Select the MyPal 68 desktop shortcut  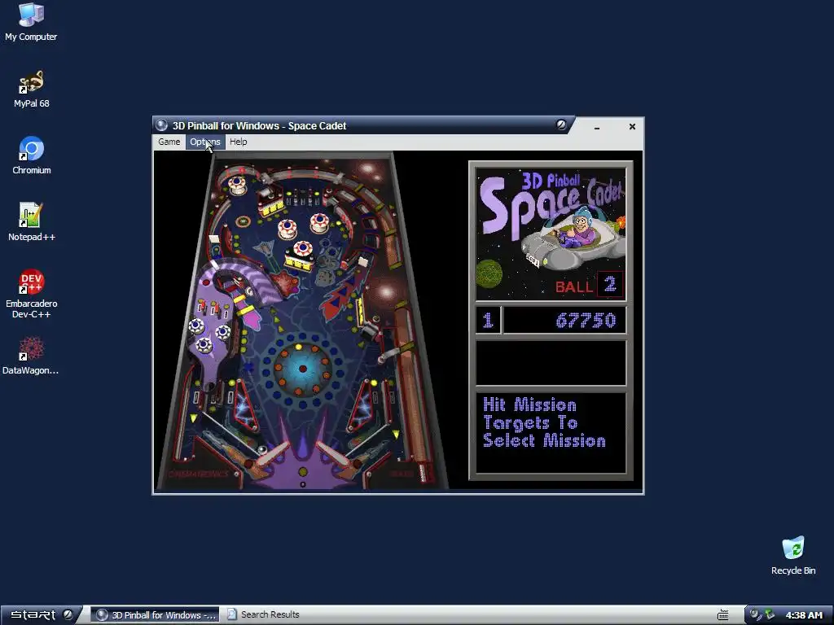(x=32, y=90)
